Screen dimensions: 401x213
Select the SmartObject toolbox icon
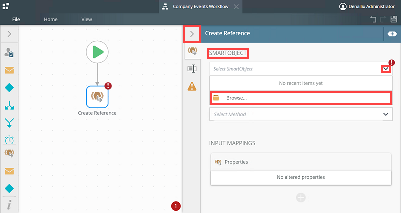click(9, 153)
